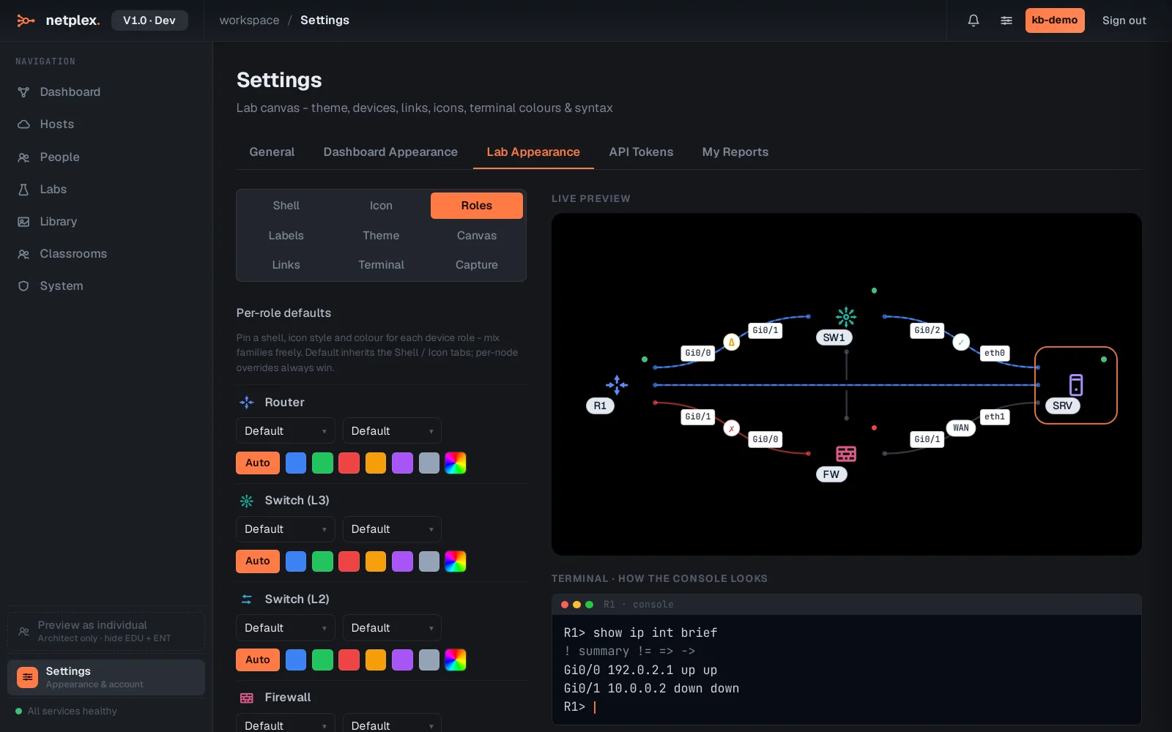
Task: Click the WAN link label in preview
Action: tap(961, 428)
